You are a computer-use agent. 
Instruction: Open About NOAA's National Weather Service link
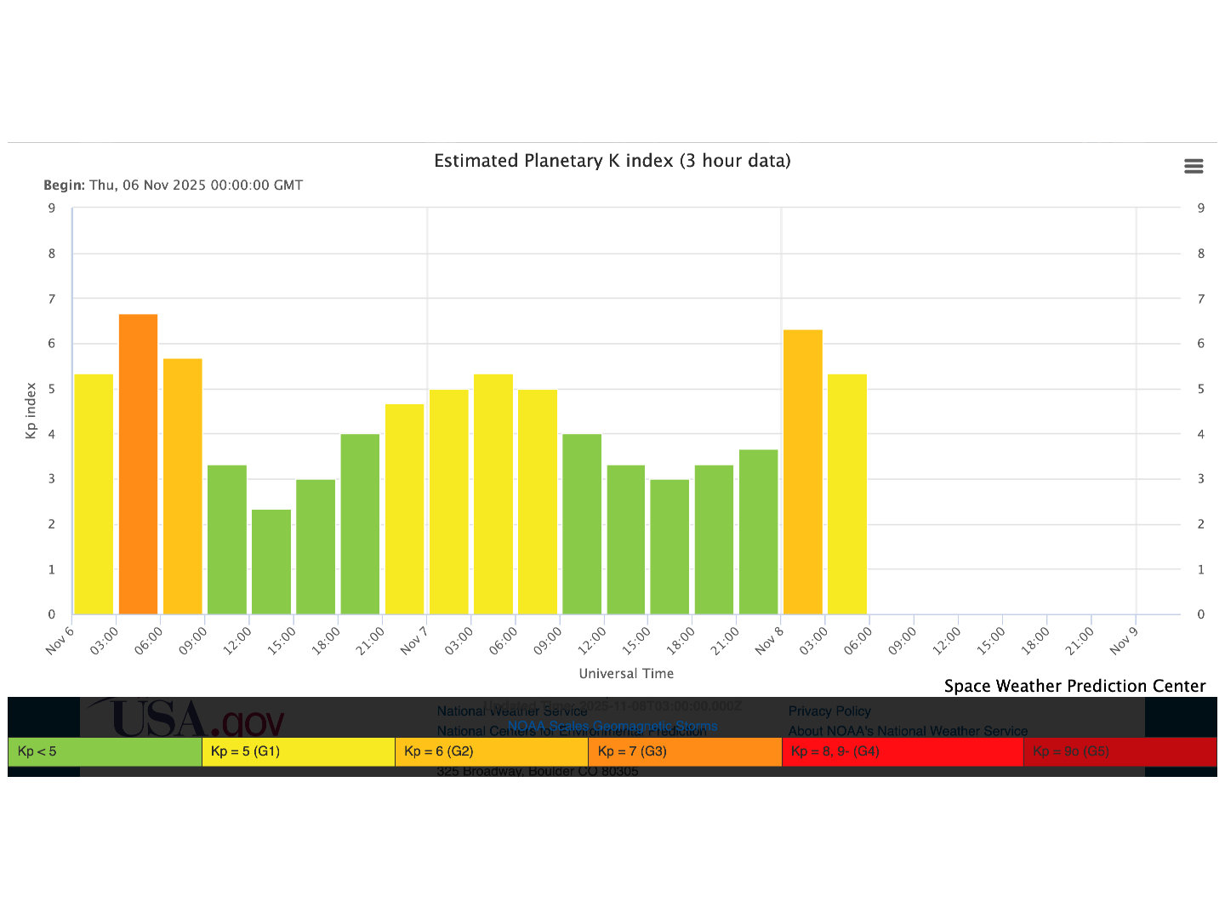click(x=908, y=731)
